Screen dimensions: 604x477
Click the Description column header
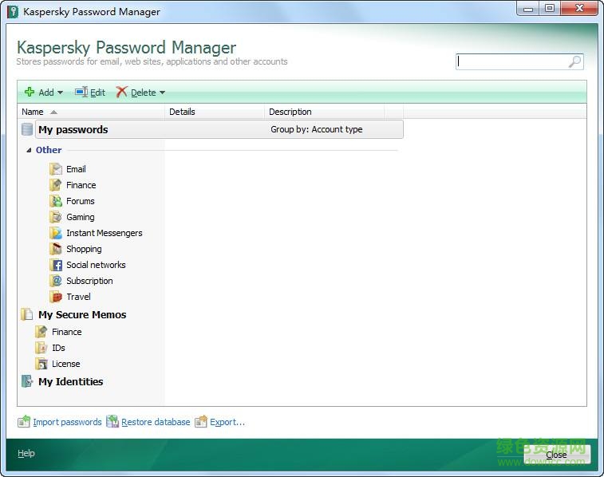point(325,112)
